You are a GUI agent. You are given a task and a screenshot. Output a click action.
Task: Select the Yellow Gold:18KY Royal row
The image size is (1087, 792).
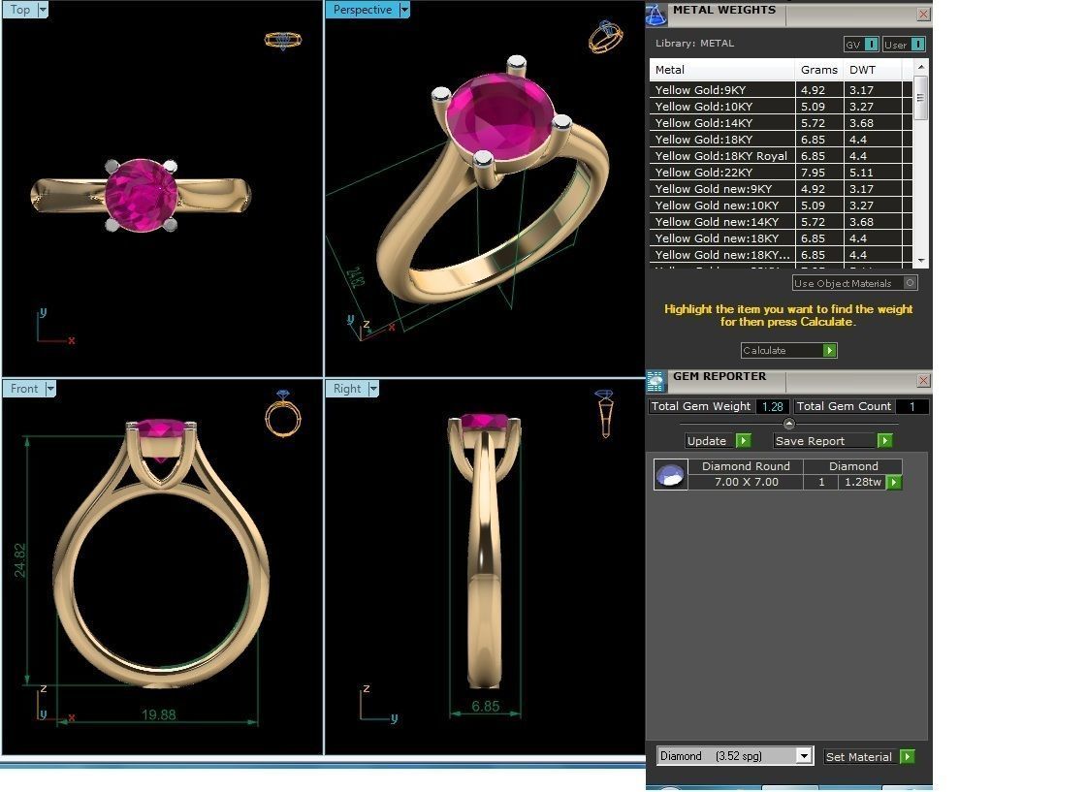[781, 156]
